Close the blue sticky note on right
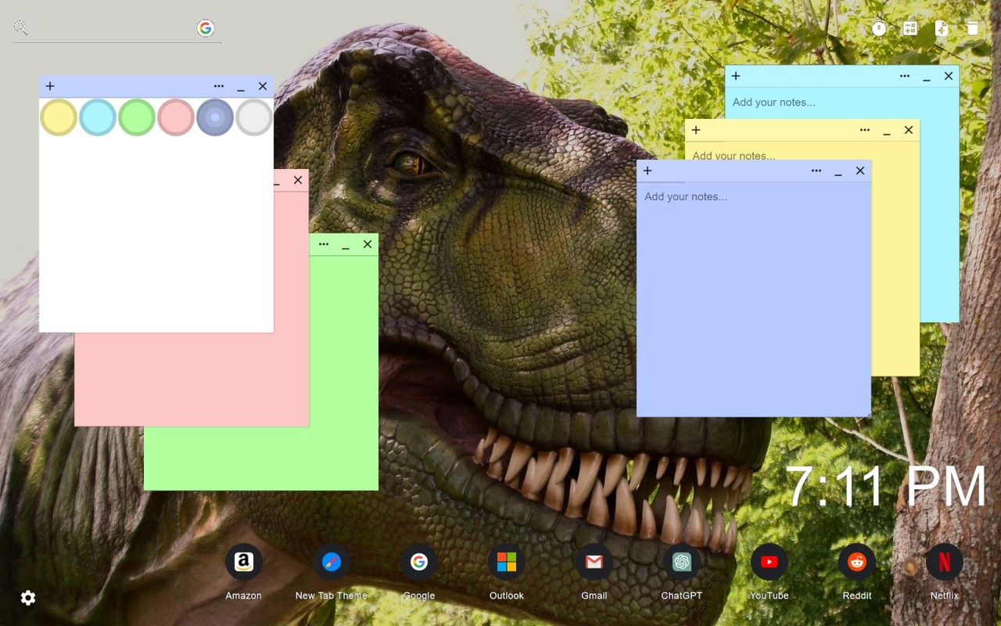 pos(860,171)
